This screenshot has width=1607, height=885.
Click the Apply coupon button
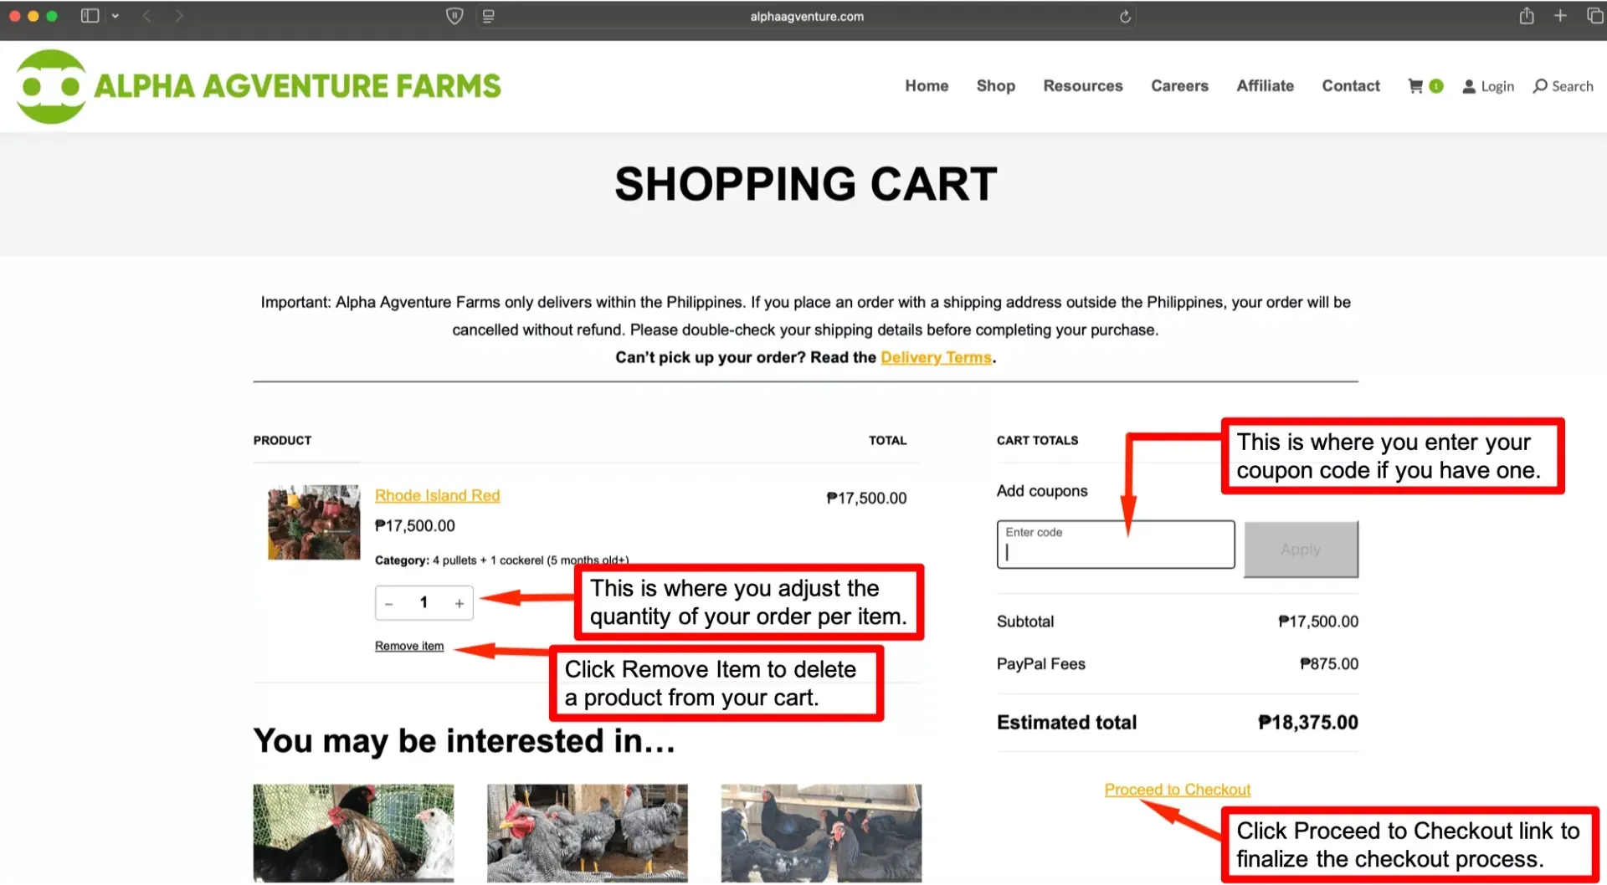coord(1301,550)
